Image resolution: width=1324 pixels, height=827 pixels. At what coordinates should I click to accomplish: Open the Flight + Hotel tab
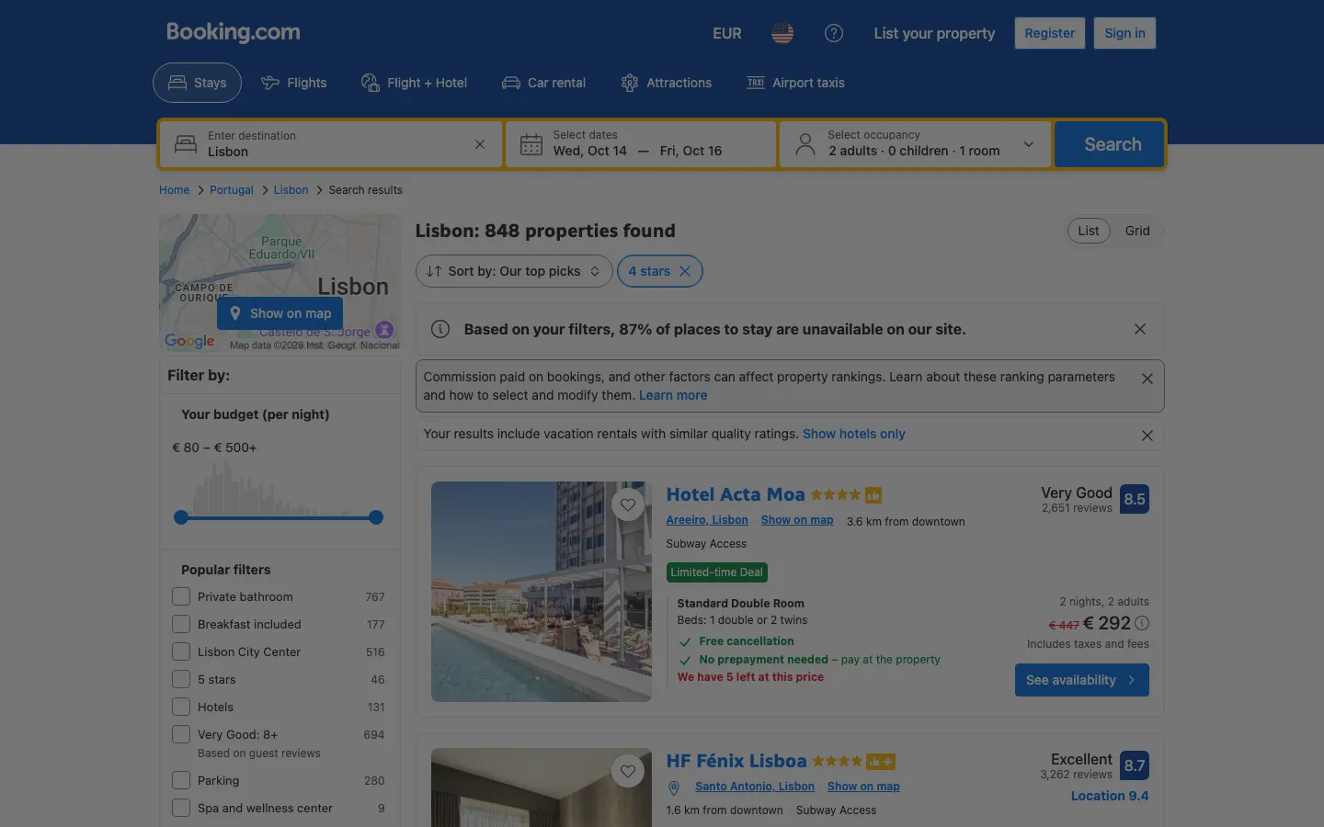[415, 83]
